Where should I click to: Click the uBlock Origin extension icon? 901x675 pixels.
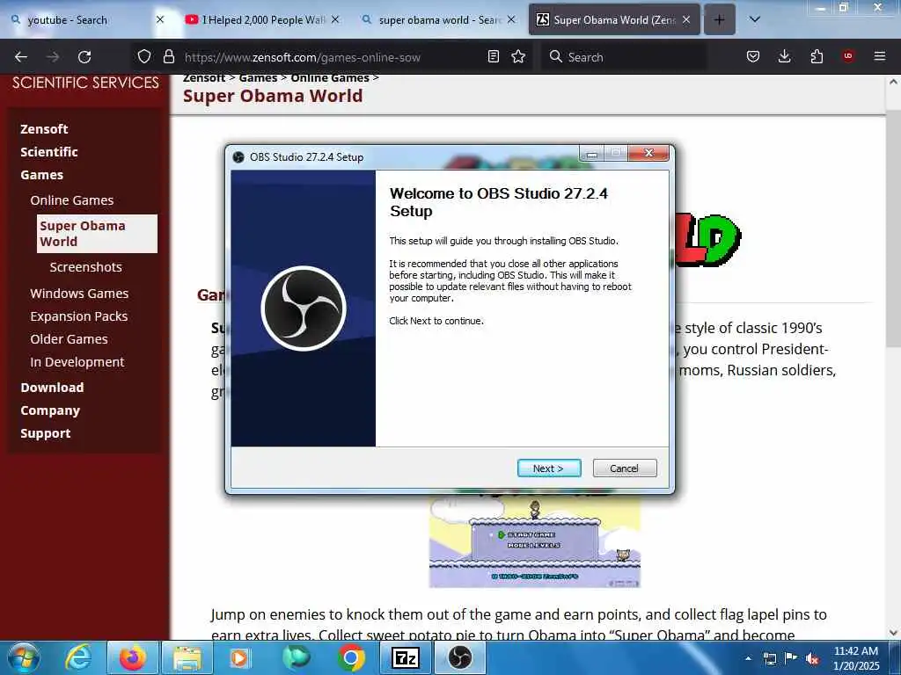(x=847, y=56)
